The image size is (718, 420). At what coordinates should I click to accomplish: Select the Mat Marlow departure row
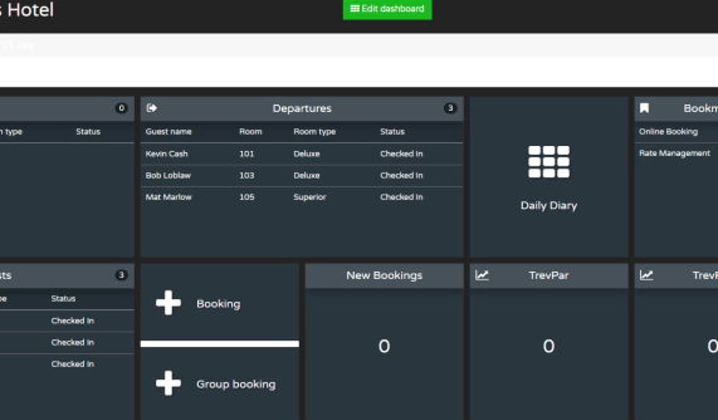click(302, 197)
